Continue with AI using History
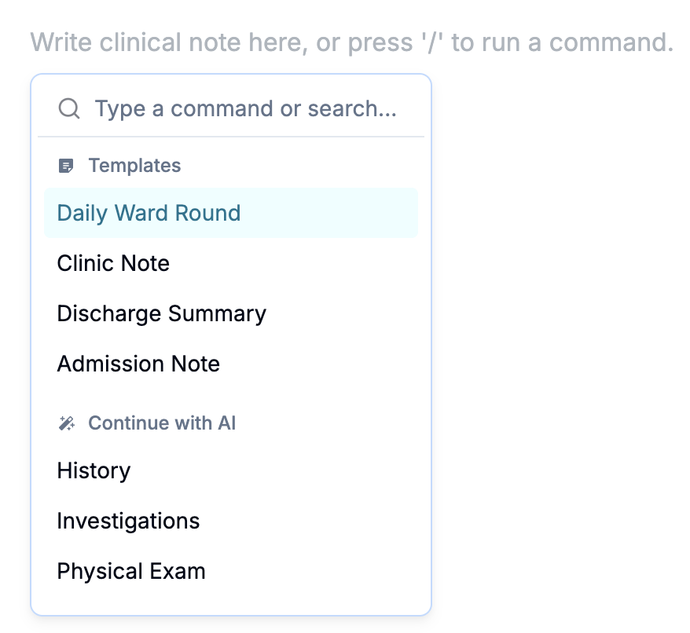Screen dimensions: 690x633 coord(94,470)
